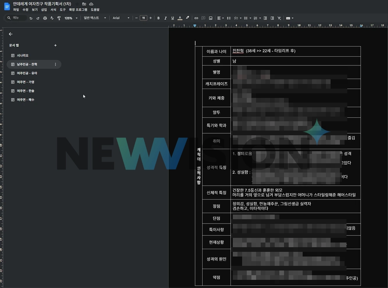
Task: Close the tabs panel with back arrow
Action: 10,34
